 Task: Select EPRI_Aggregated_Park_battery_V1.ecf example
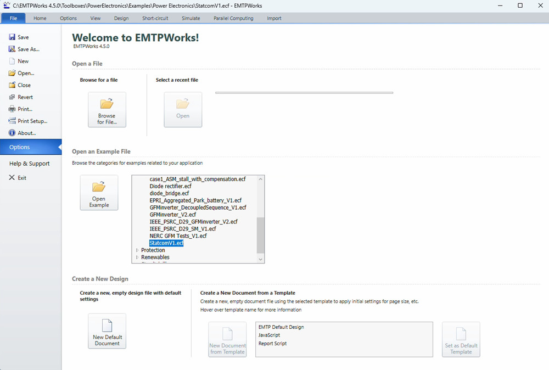point(196,200)
